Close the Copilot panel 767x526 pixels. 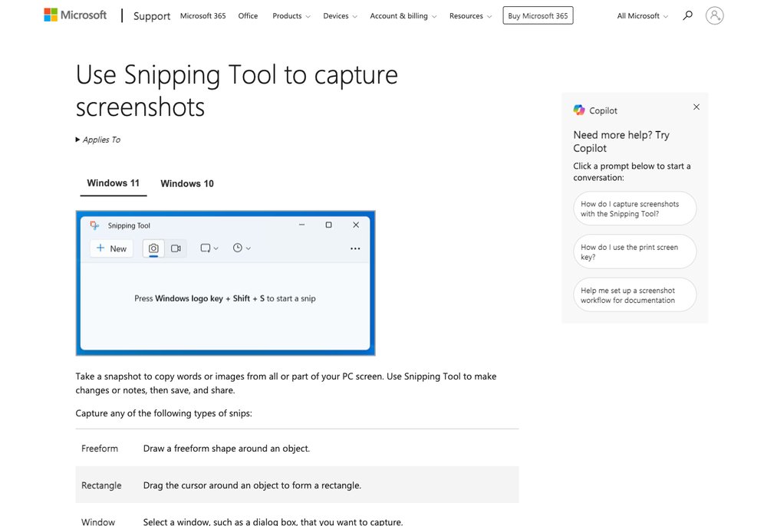click(x=696, y=107)
